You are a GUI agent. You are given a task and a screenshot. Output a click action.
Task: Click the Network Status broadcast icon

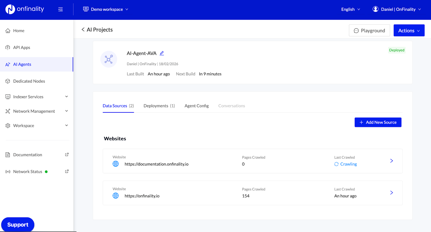pyautogui.click(x=8, y=172)
